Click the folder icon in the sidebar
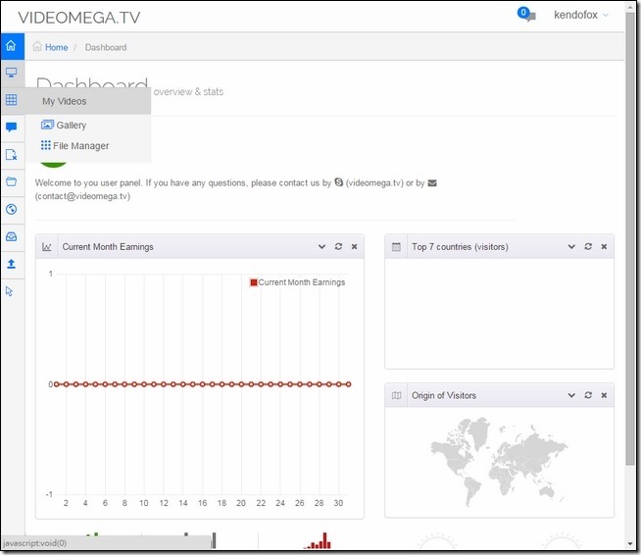Image resolution: width=641 pixels, height=555 pixels. coord(12,181)
